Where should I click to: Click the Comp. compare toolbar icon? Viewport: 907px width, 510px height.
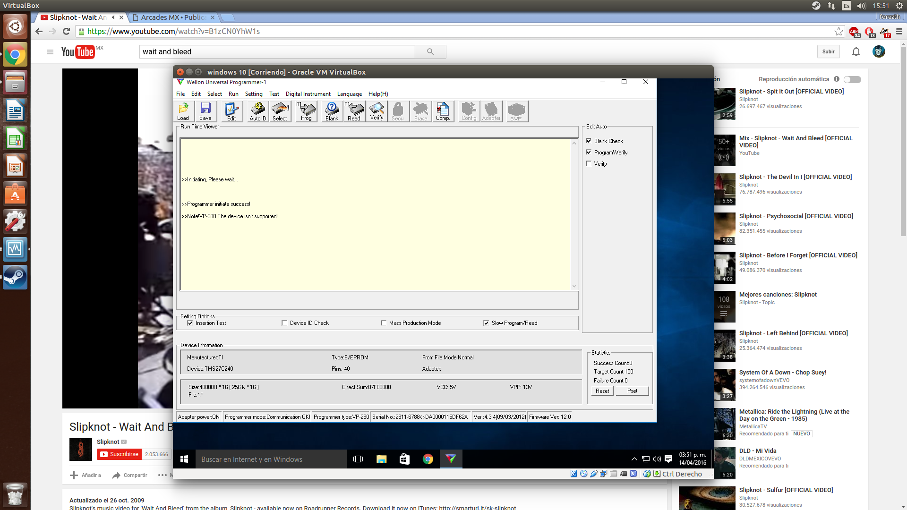(443, 111)
